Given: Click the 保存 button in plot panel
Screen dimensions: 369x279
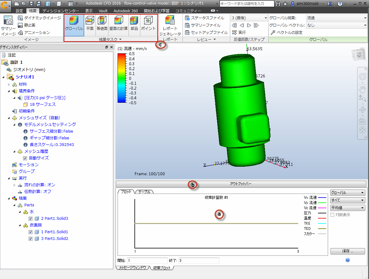Looking at the screenshot, I should point(348,251).
